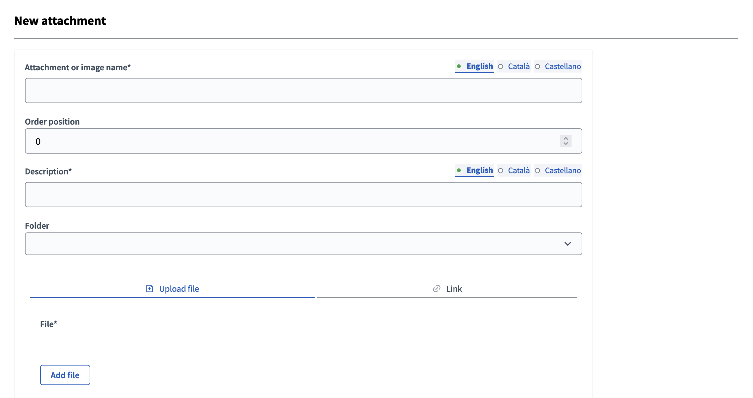The width and height of the screenshot is (753, 398).
Task: Click the Add file button
Action: point(65,375)
